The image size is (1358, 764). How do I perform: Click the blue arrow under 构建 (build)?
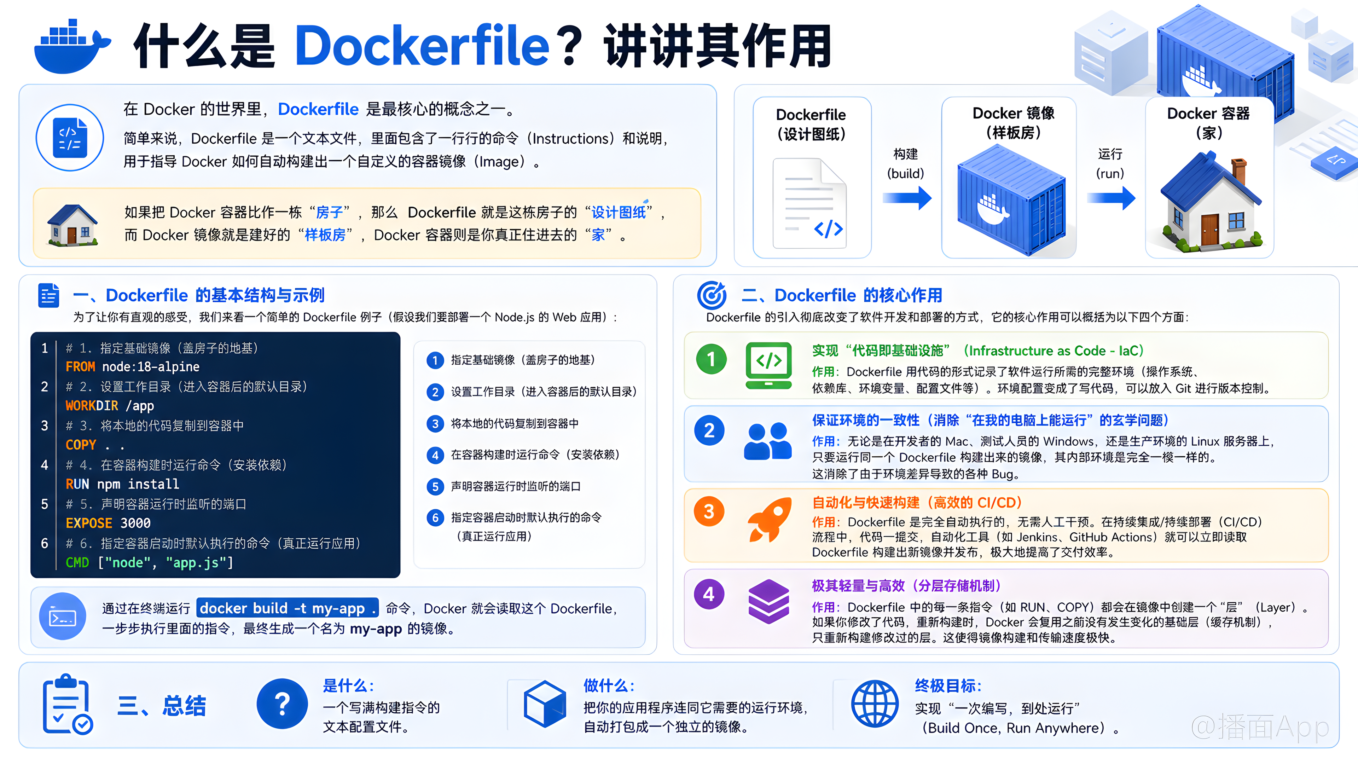(907, 198)
